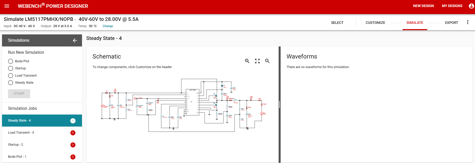Click the temperature value '30 °C'
The image size is (475, 163).
pyautogui.click(x=93, y=26)
